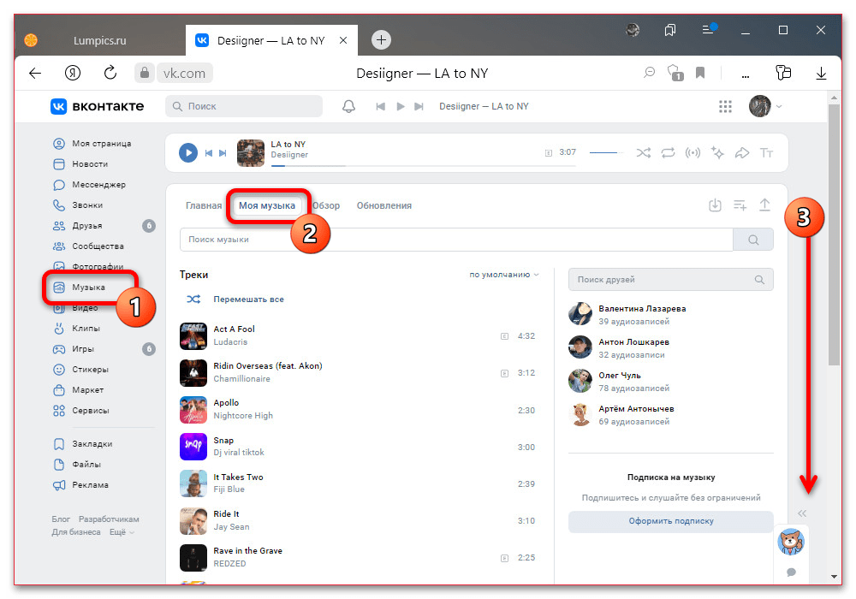Viewport: 856px width, 599px height.
Task: Click previous track beside blue play button
Action: 208,153
